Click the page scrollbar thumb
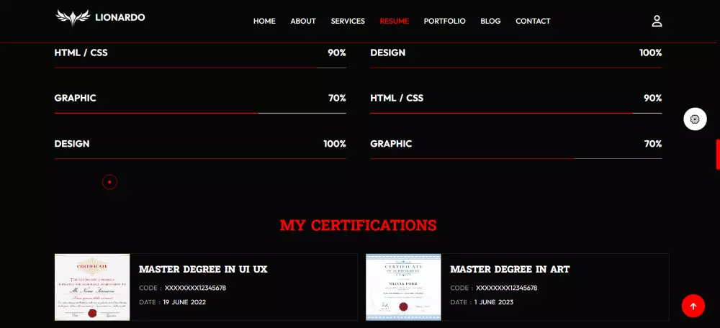Image resolution: width=720 pixels, height=328 pixels. (x=718, y=155)
